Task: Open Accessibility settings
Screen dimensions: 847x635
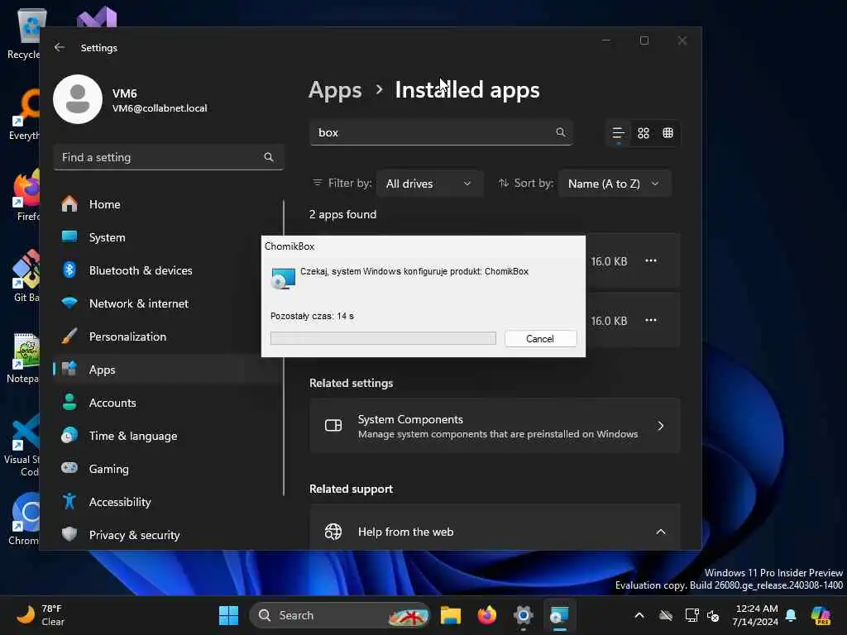Action: coord(167,502)
